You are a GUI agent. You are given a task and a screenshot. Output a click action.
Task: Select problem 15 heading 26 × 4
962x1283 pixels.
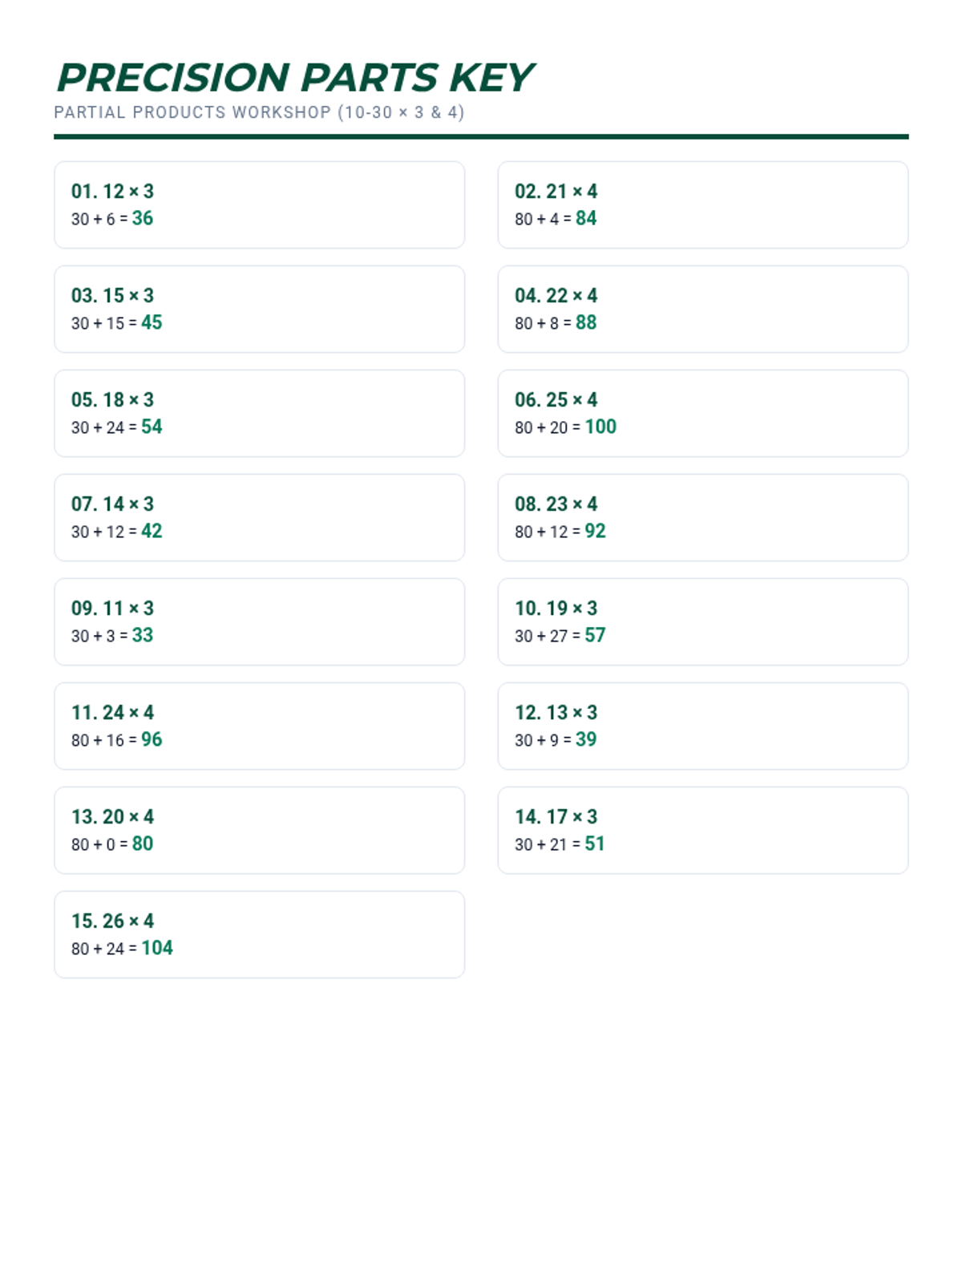(x=112, y=921)
